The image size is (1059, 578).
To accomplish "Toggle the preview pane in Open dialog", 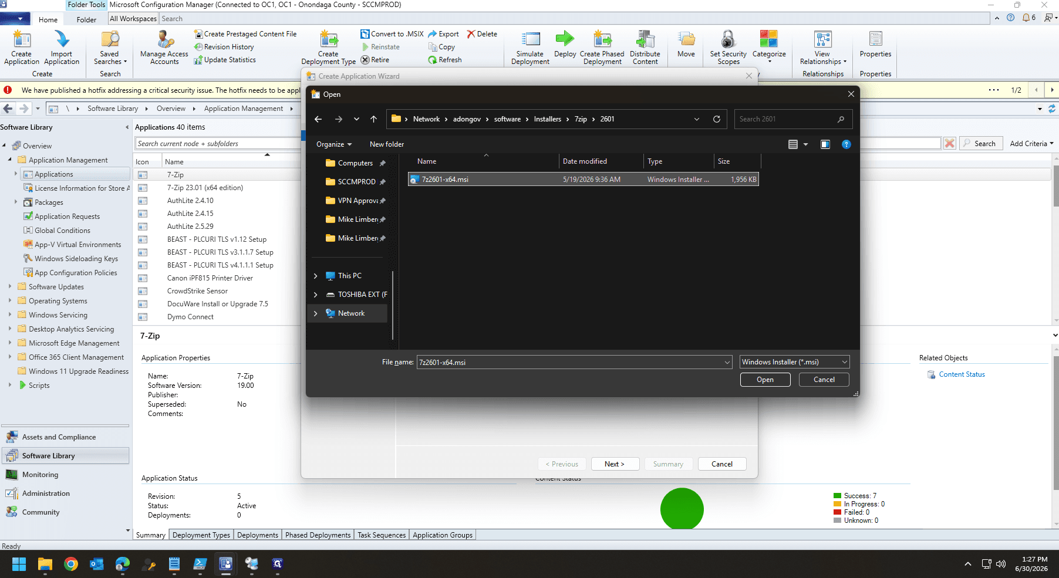I will pyautogui.click(x=825, y=144).
